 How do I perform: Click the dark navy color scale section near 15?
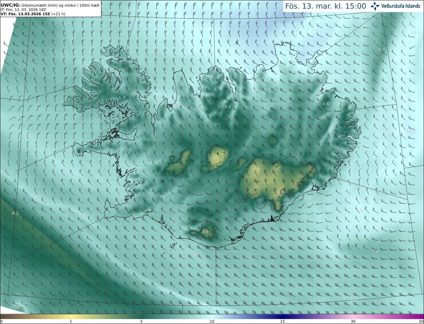coord(283,316)
